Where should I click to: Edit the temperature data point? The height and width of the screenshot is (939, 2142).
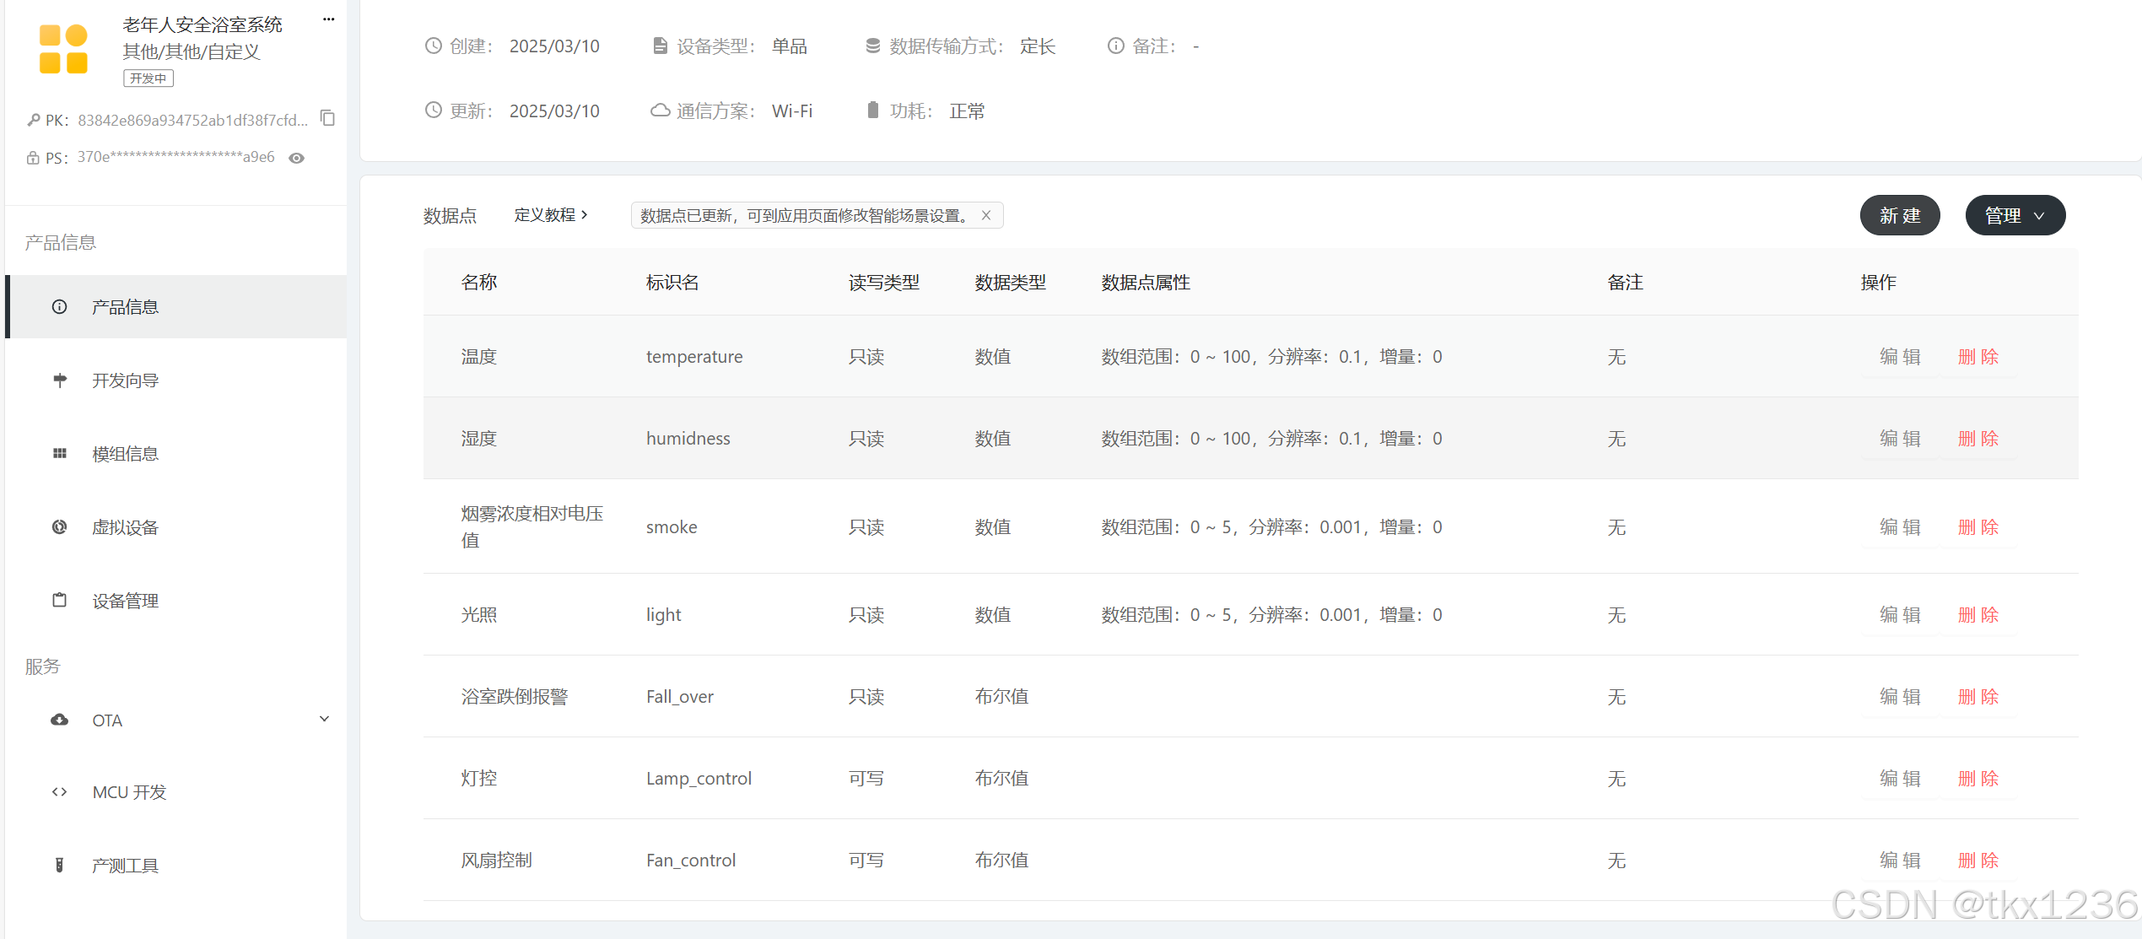click(x=1899, y=357)
